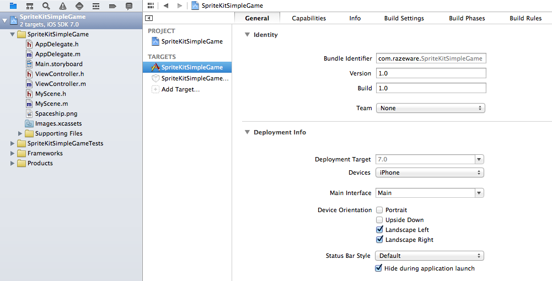Image resolution: width=552 pixels, height=281 pixels.
Task: Uncheck Landscape Left orientation
Action: pos(379,230)
